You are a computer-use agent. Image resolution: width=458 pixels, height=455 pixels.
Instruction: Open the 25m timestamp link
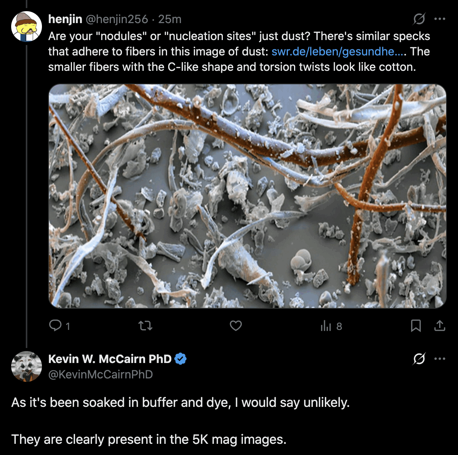pyautogui.click(x=170, y=19)
